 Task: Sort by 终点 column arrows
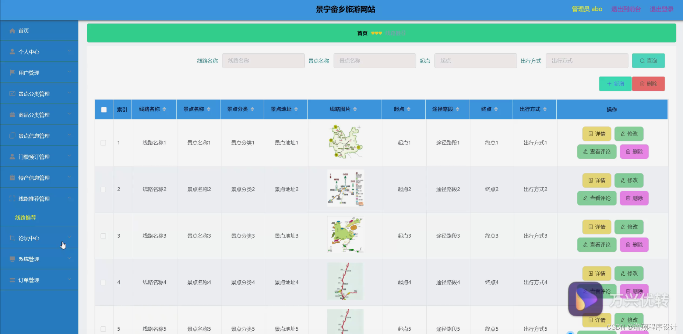click(496, 109)
